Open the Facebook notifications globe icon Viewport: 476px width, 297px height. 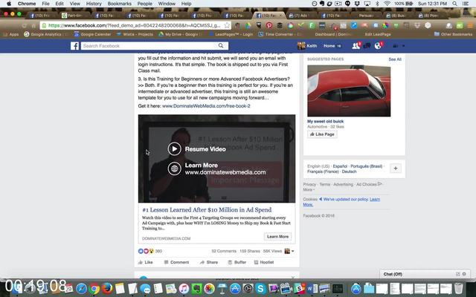[x=378, y=46]
